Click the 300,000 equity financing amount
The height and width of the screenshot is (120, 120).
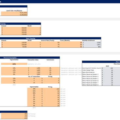tap(14, 32)
